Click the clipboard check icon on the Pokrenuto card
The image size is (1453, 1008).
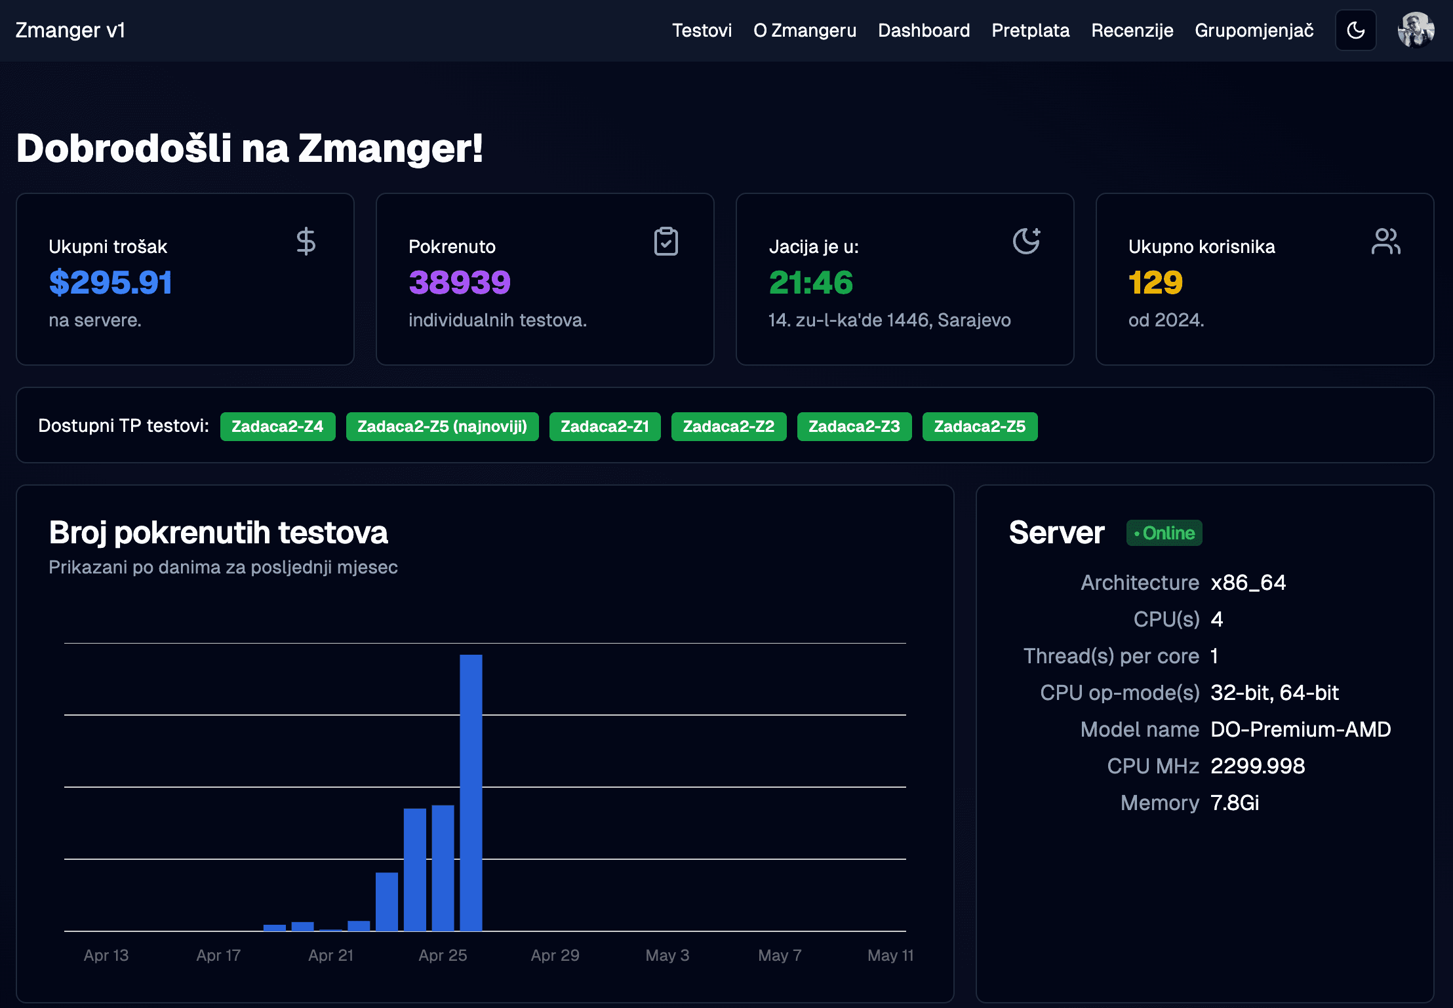pos(666,241)
